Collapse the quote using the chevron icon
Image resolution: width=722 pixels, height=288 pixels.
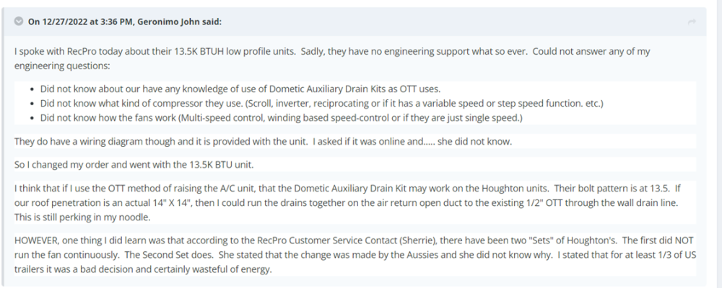click(19, 22)
